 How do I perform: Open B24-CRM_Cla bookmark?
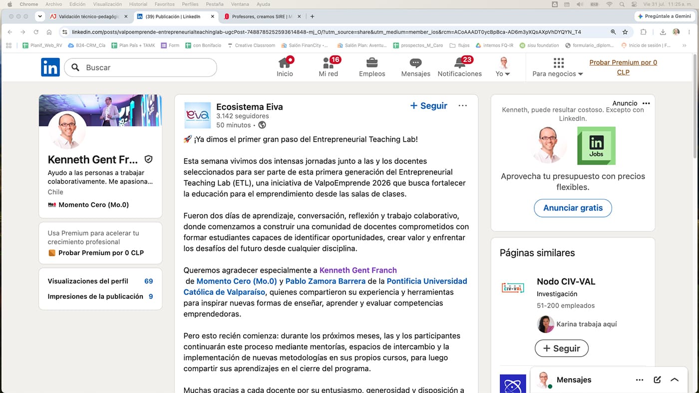87,45
